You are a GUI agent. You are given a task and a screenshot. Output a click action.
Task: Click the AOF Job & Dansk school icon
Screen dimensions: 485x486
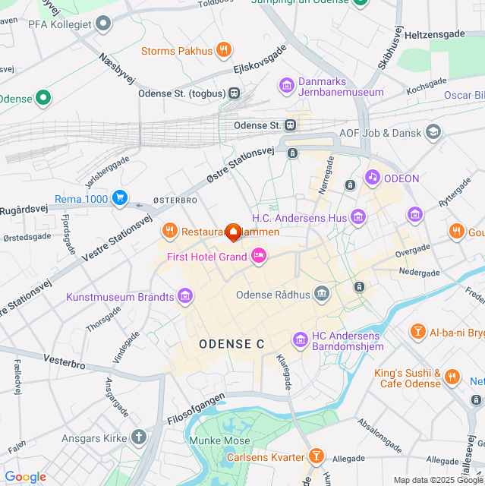pos(433,132)
